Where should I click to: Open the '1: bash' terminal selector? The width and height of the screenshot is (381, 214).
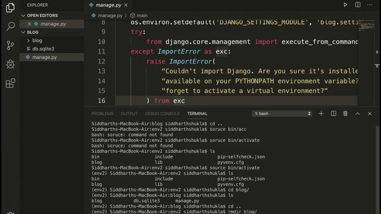[x=282, y=114]
